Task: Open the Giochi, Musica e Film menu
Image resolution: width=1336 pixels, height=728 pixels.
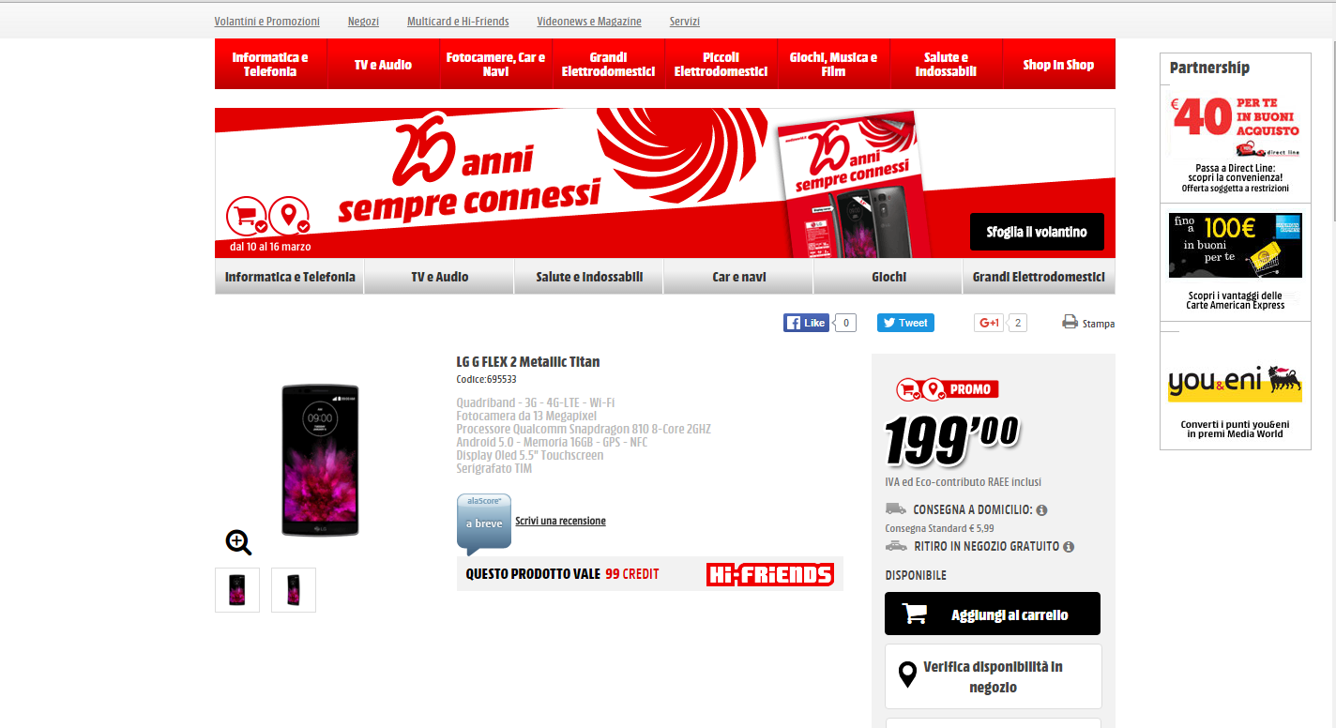Action: pyautogui.click(x=833, y=64)
